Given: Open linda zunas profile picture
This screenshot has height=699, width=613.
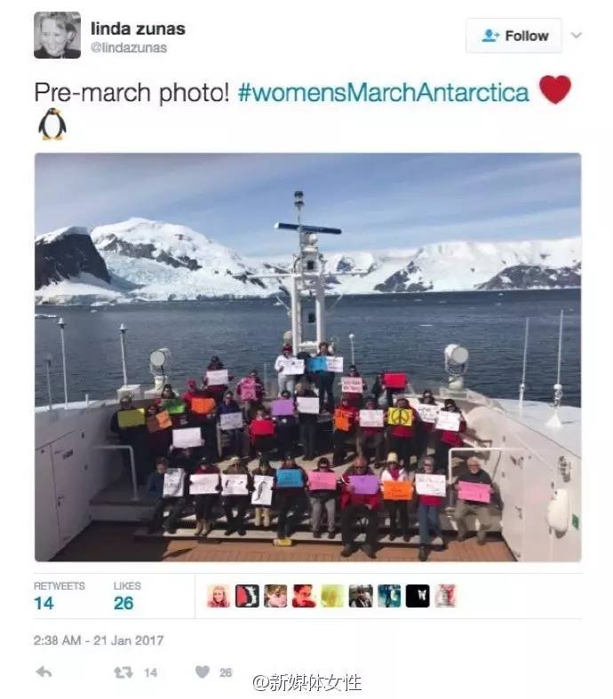Looking at the screenshot, I should click(x=57, y=36).
